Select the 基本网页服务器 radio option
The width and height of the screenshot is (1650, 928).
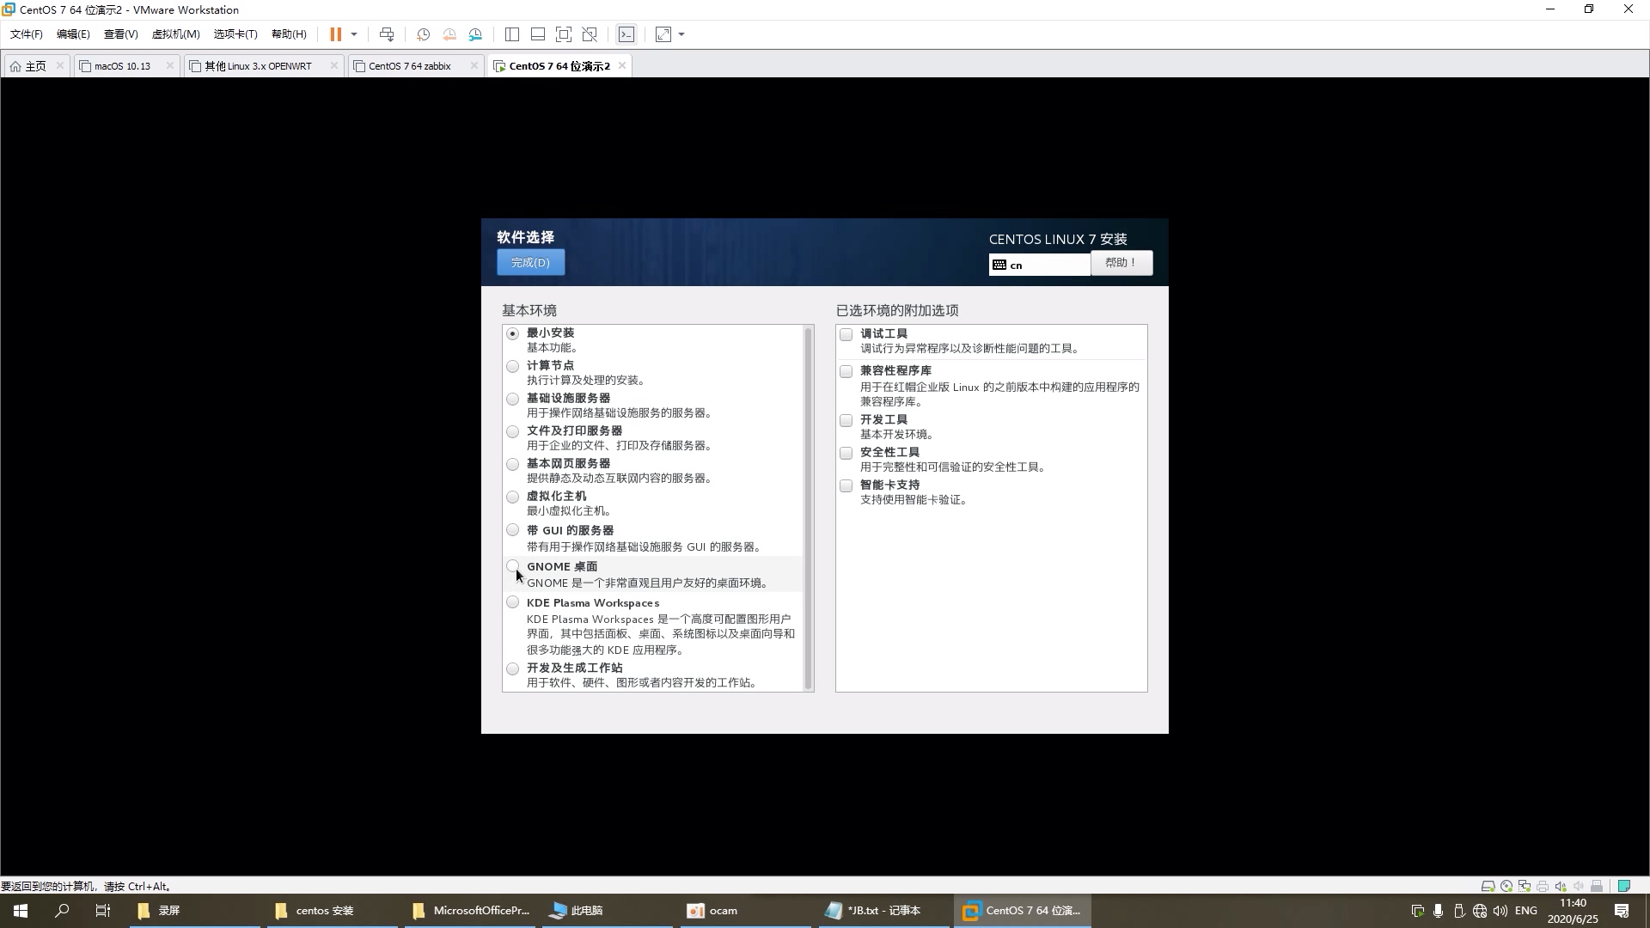[x=513, y=464]
